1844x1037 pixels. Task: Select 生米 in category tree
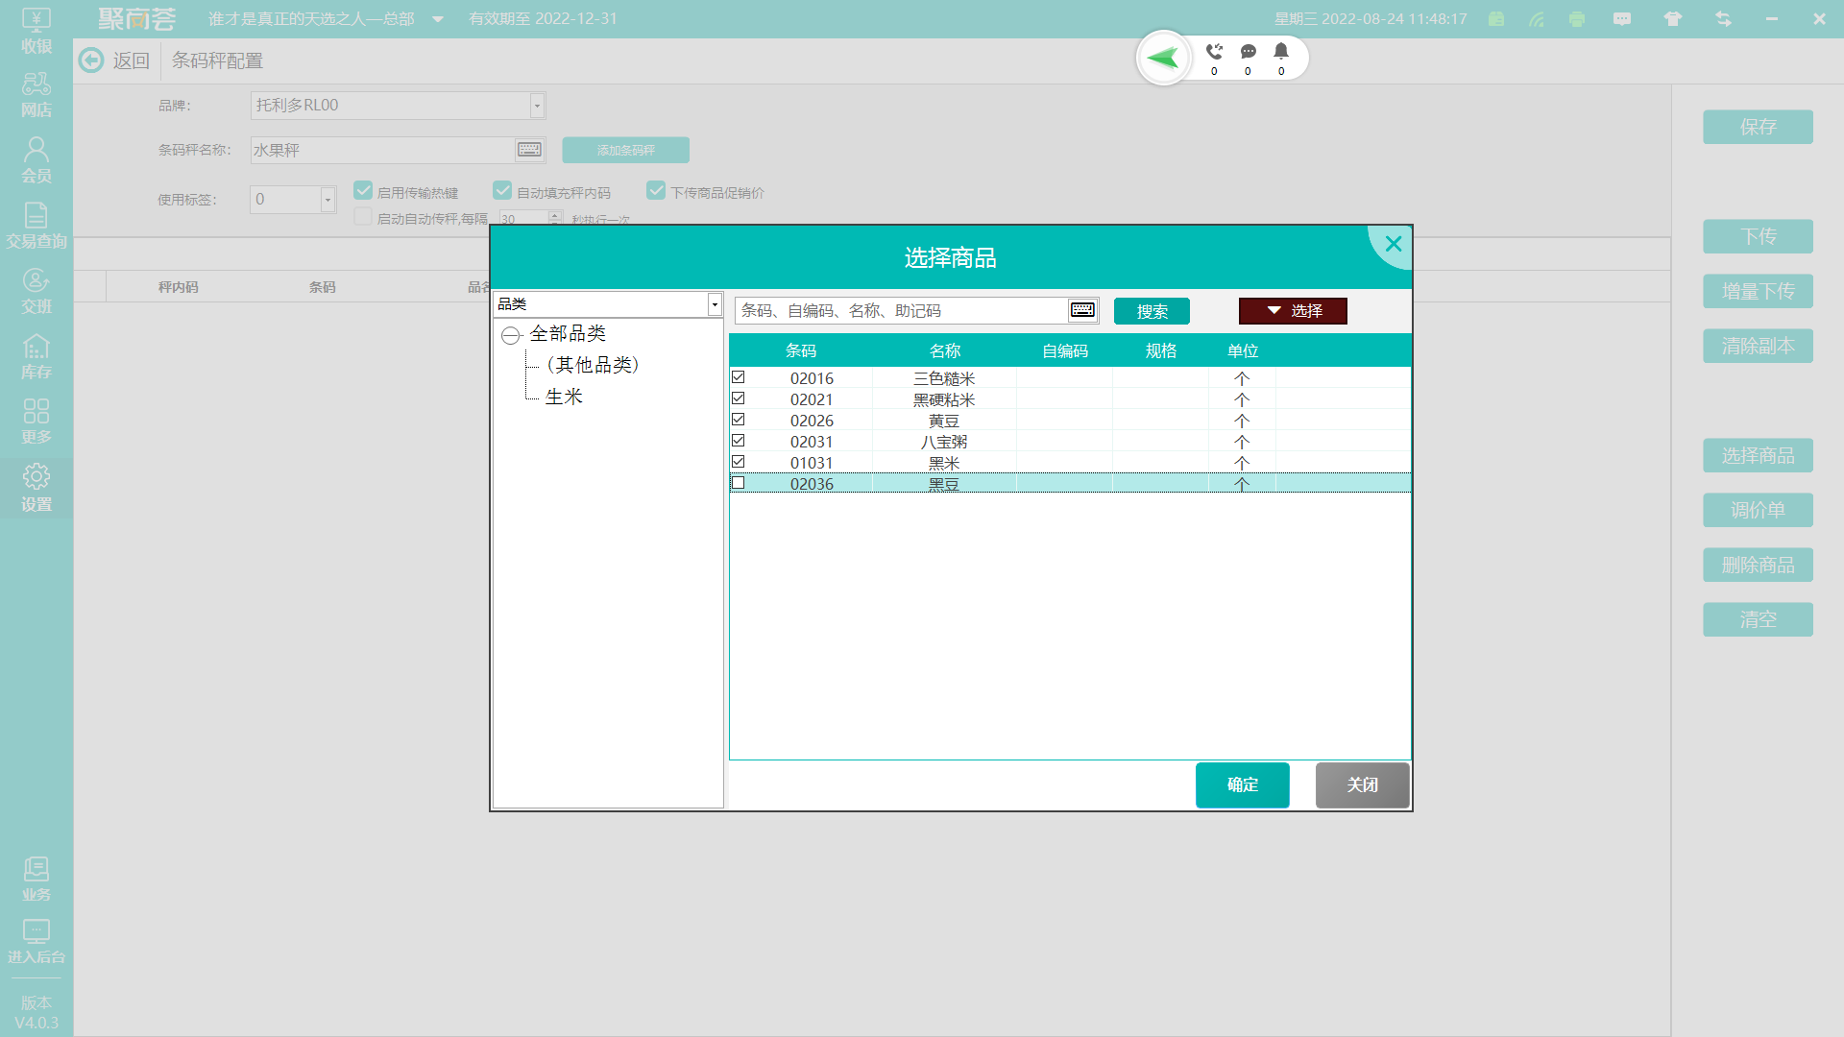[x=564, y=397]
